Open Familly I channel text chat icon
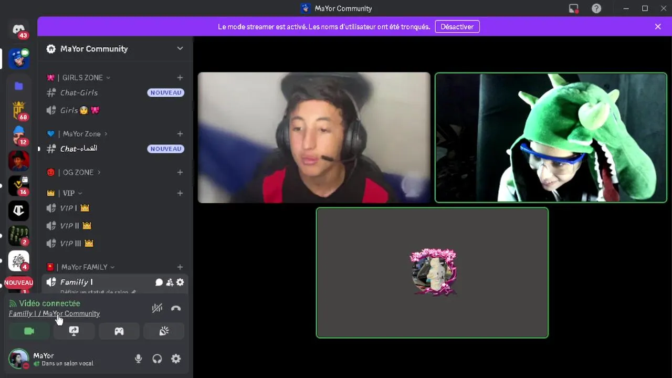The image size is (672, 378). click(159, 282)
